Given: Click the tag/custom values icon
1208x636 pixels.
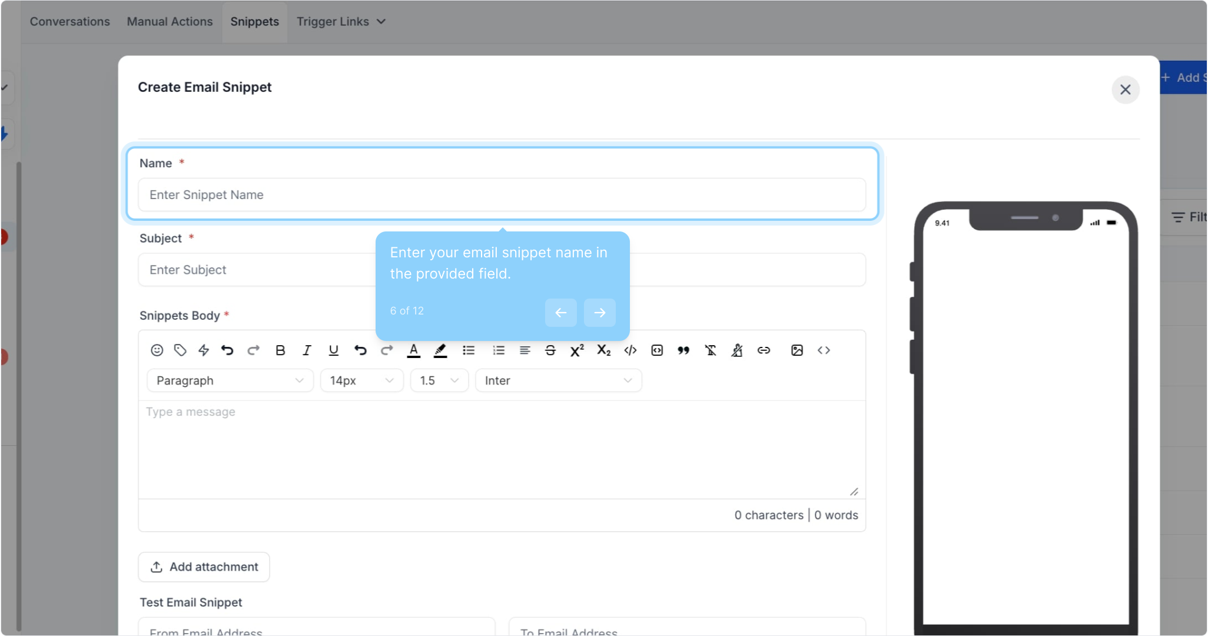Looking at the screenshot, I should point(180,350).
